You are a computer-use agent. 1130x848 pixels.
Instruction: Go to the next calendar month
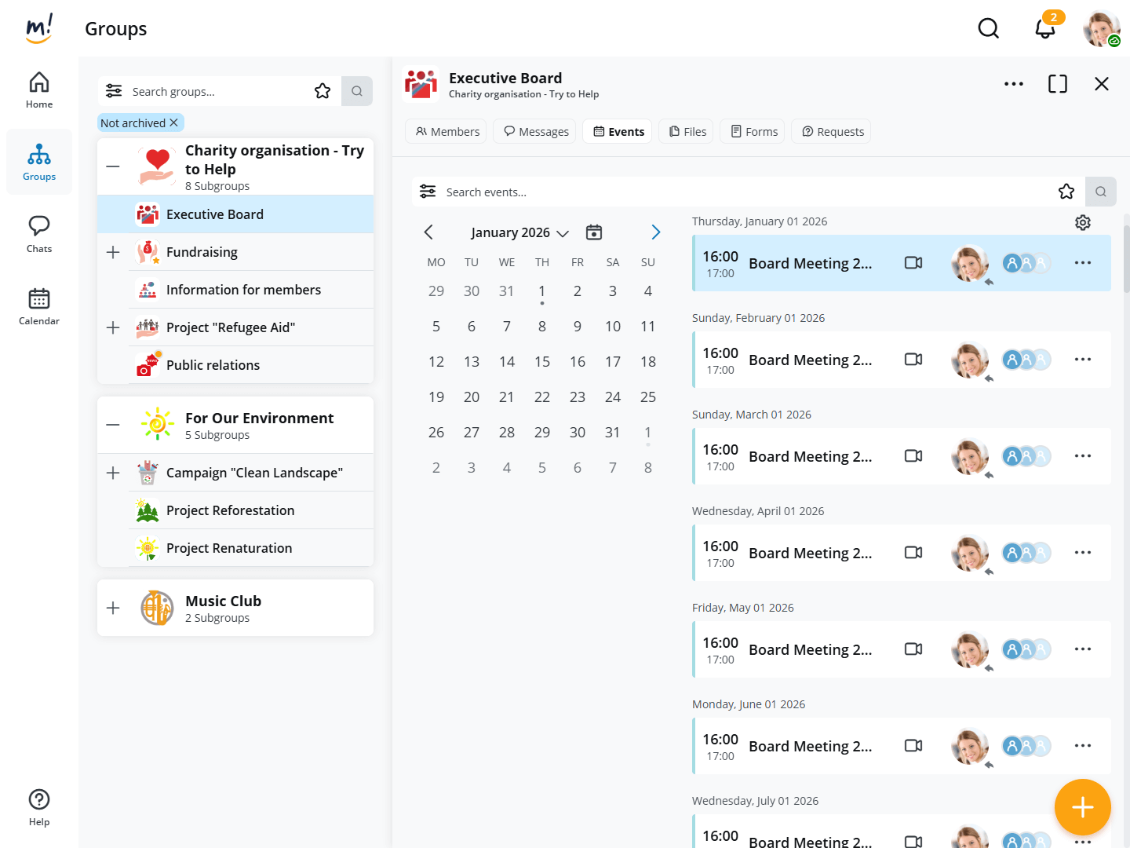point(655,232)
